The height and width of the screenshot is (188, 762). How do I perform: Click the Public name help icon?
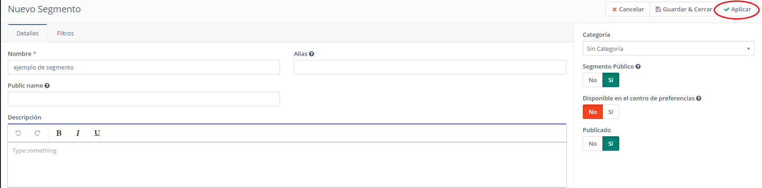47,85
